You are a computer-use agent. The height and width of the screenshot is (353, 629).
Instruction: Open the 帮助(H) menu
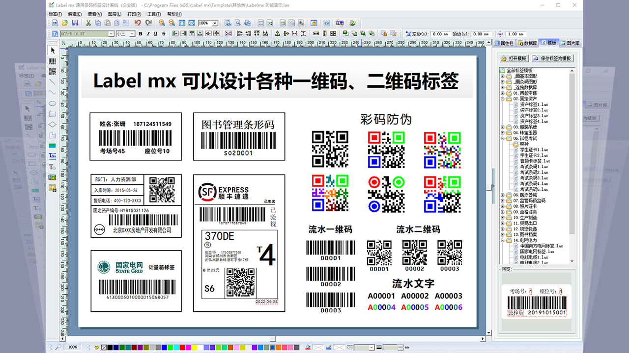click(x=174, y=14)
